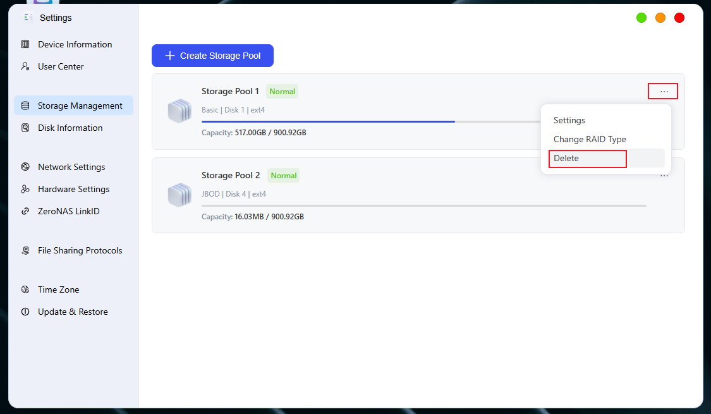Click the Disk Information icon

click(x=25, y=128)
